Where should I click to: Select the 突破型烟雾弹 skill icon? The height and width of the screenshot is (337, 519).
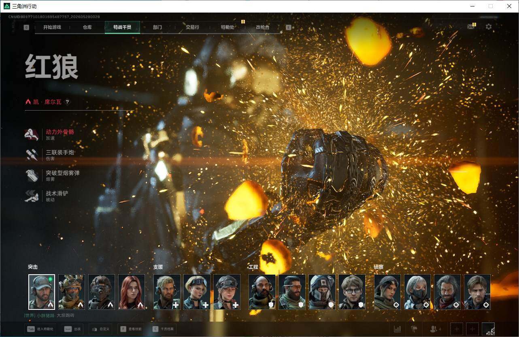[x=32, y=176]
